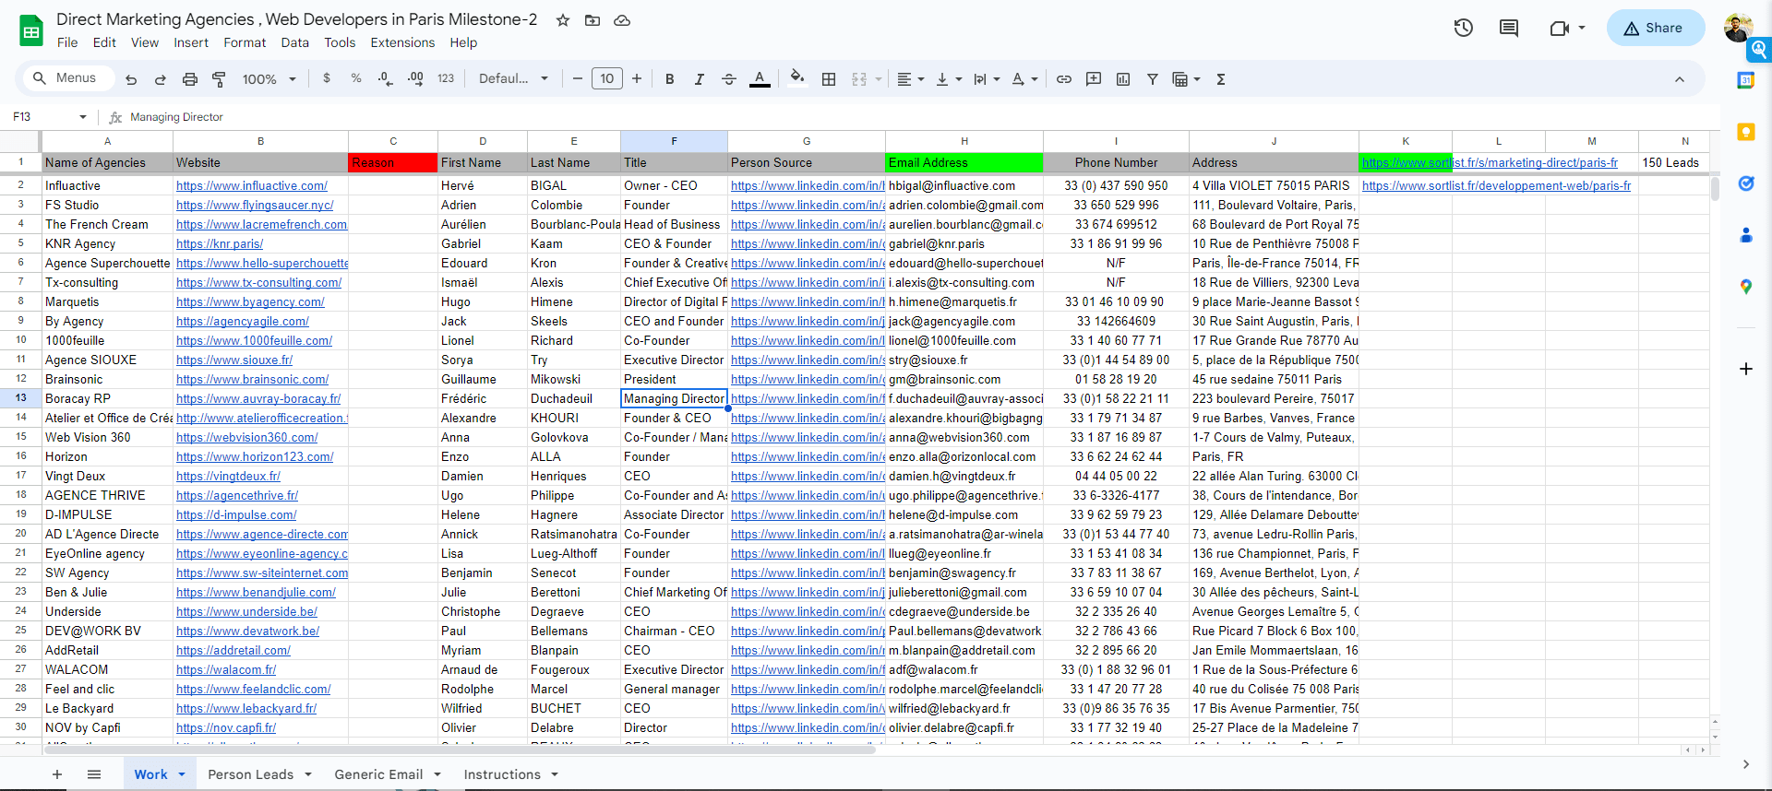This screenshot has width=1772, height=791.
Task: Create a filter
Action: (x=1153, y=79)
